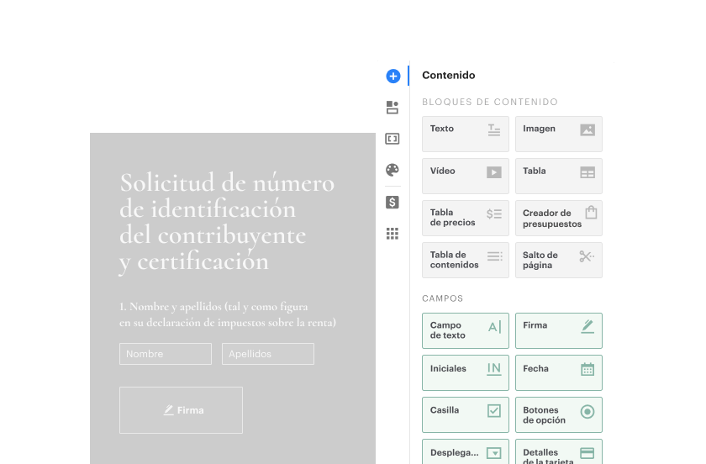Add an Iniciales field
Image resolution: width=706 pixels, height=464 pixels.
pos(466,372)
